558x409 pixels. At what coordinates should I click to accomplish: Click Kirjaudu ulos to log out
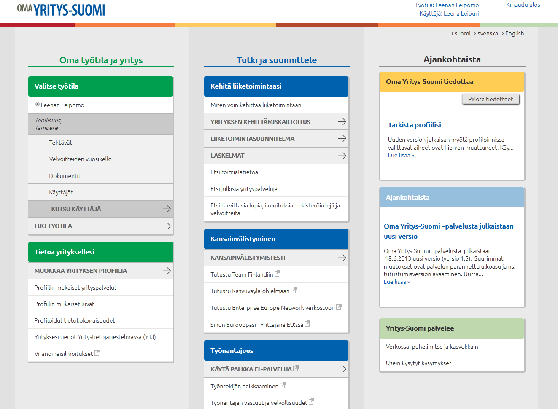click(x=523, y=5)
